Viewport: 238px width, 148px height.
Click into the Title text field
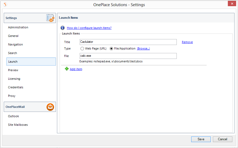pyautogui.click(x=128, y=42)
